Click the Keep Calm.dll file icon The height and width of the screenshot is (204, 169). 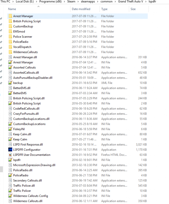(10, 134)
